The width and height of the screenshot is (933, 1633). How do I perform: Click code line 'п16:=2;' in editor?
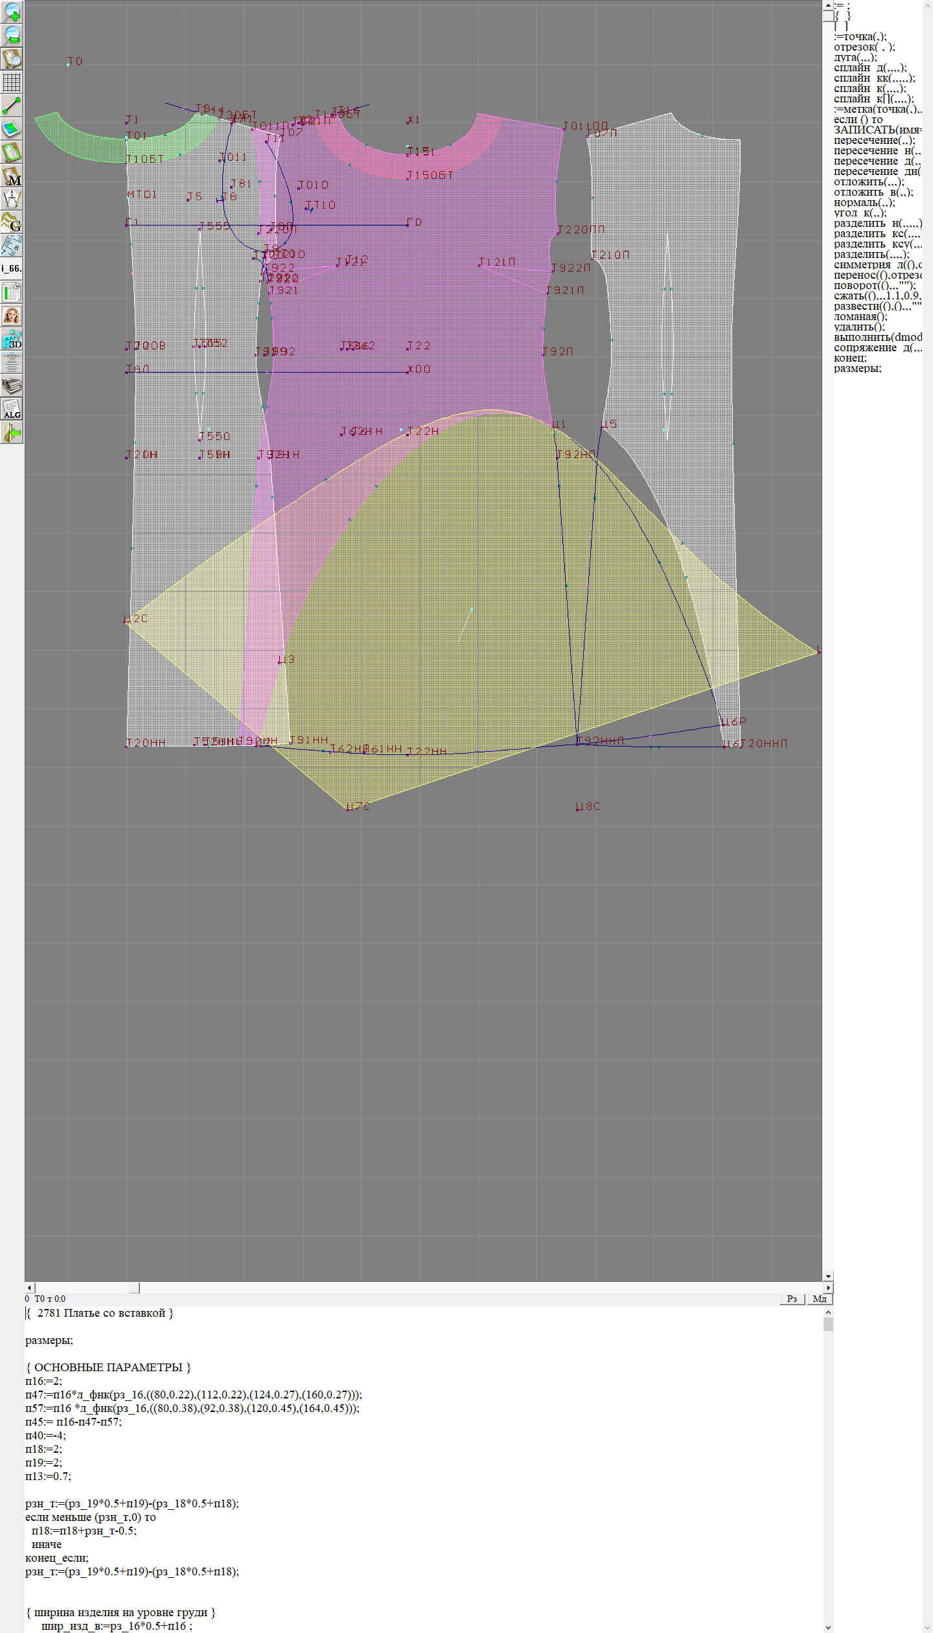[x=43, y=1381]
